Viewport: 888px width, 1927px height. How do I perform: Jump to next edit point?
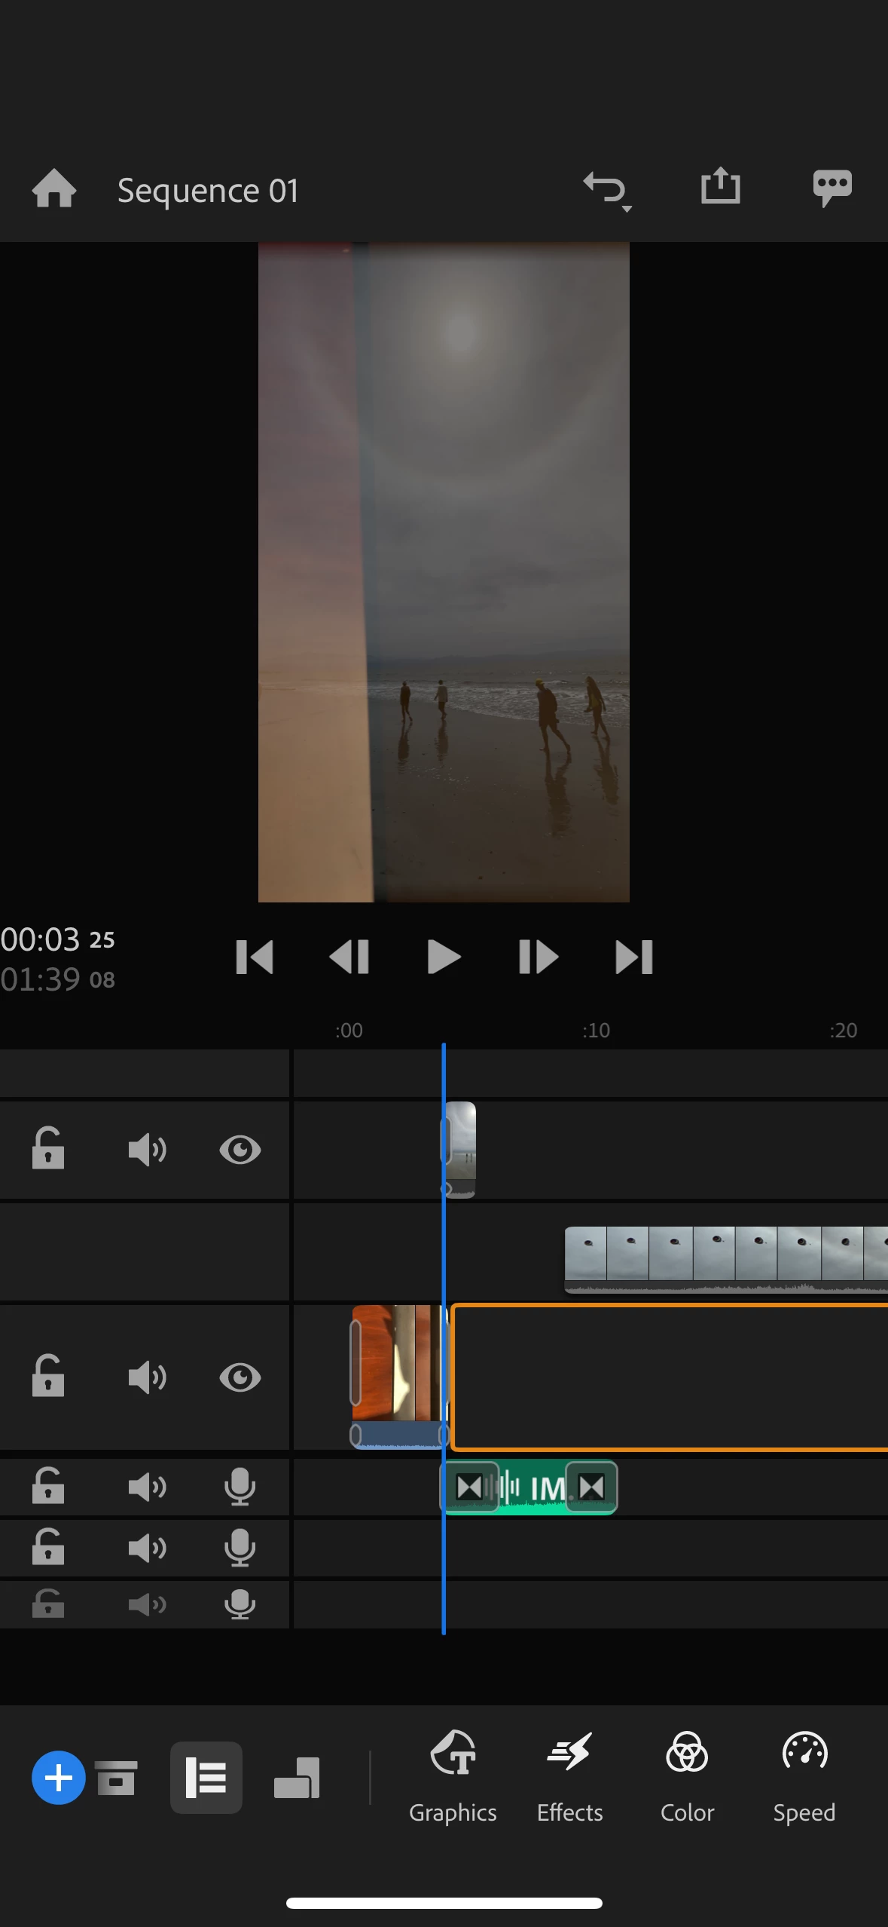coord(634,957)
